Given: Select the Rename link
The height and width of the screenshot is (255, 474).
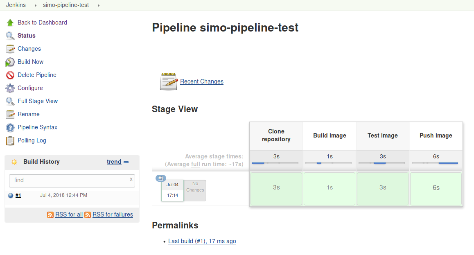Looking at the screenshot, I should [x=28, y=114].
